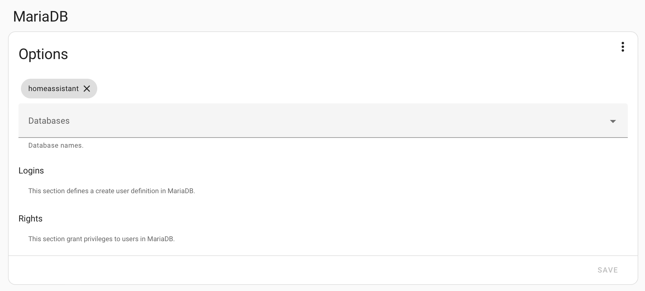This screenshot has height=291, width=645.
Task: Click the Database names helper text
Action: point(56,145)
